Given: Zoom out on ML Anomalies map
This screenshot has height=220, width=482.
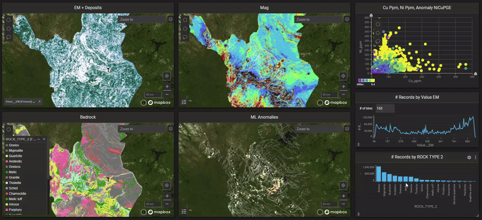Looking at the screenshot, I should point(343,204).
